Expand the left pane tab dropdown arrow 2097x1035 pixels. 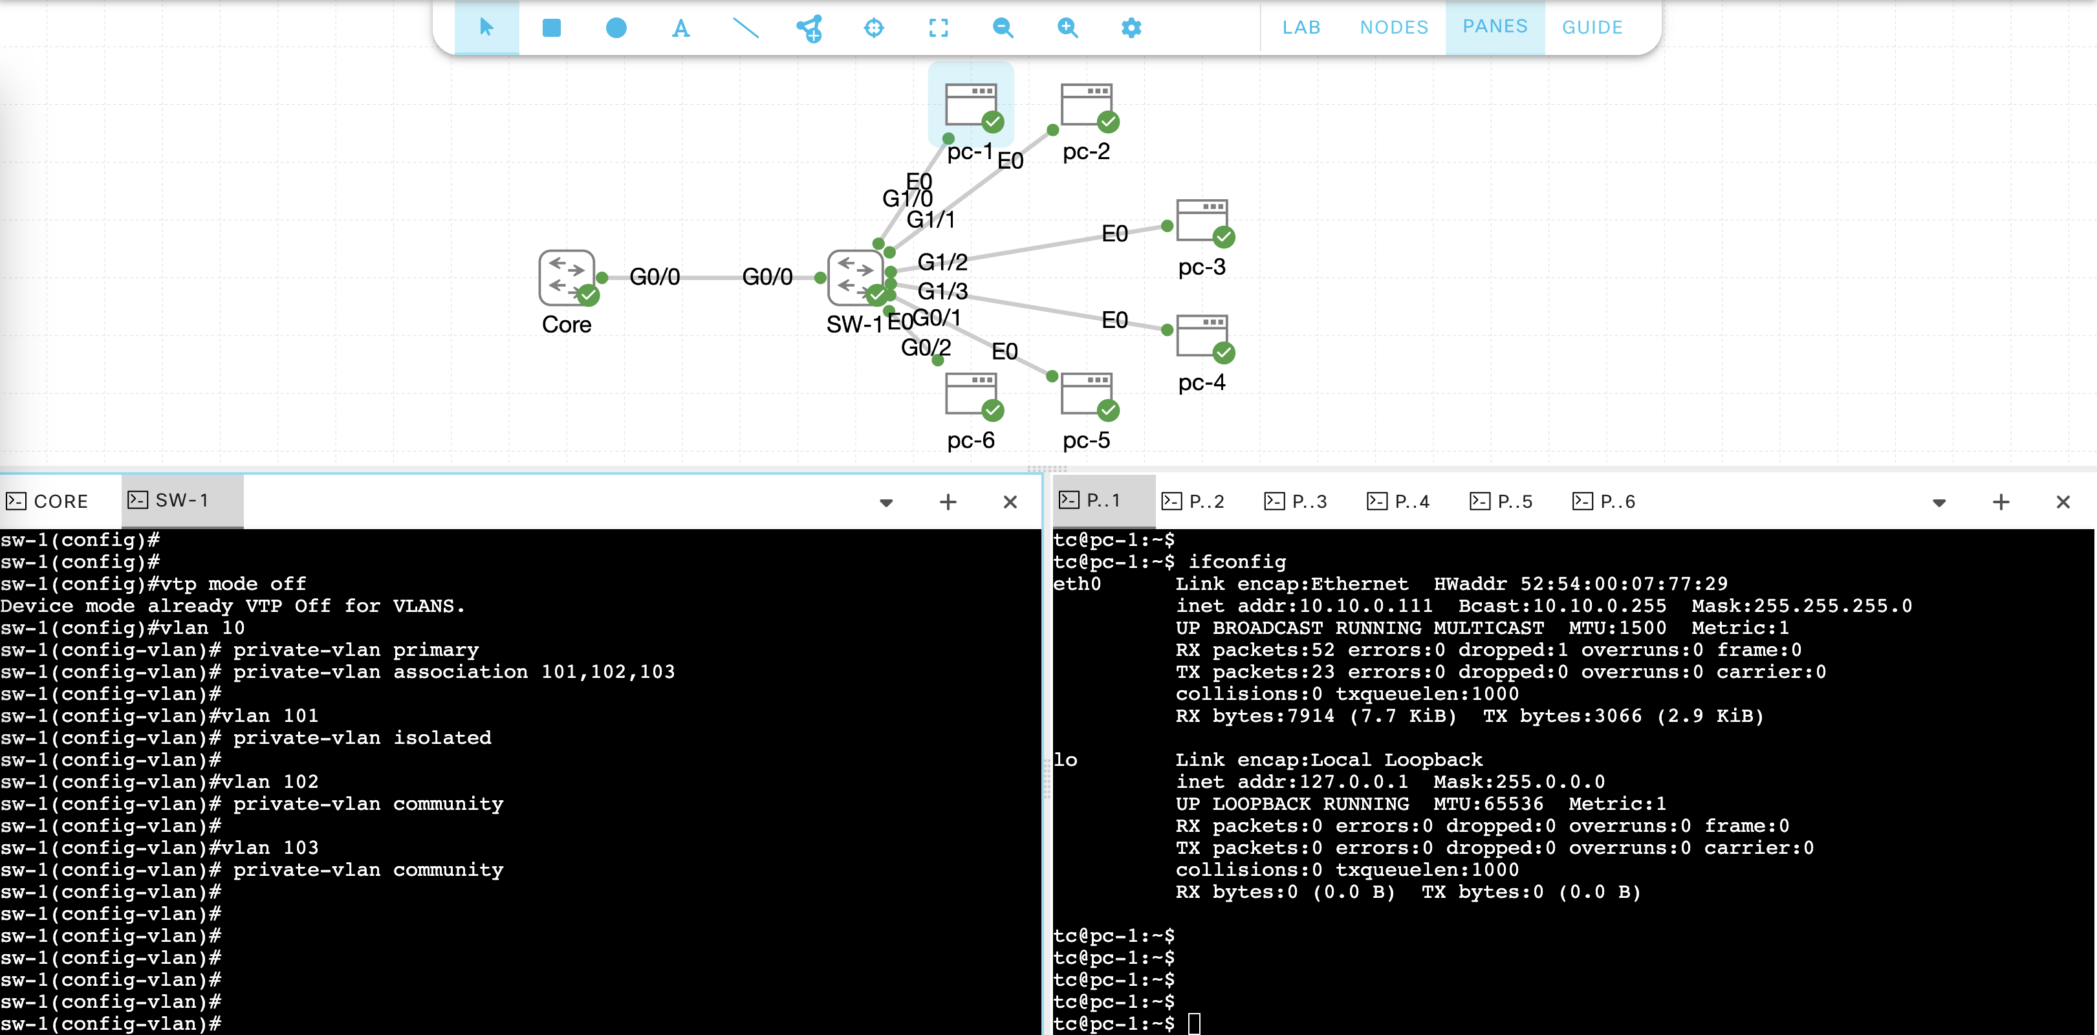click(x=887, y=503)
